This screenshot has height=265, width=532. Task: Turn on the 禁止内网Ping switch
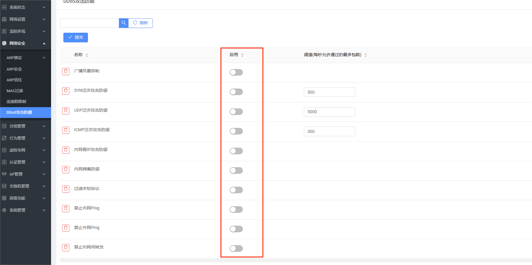point(236,209)
